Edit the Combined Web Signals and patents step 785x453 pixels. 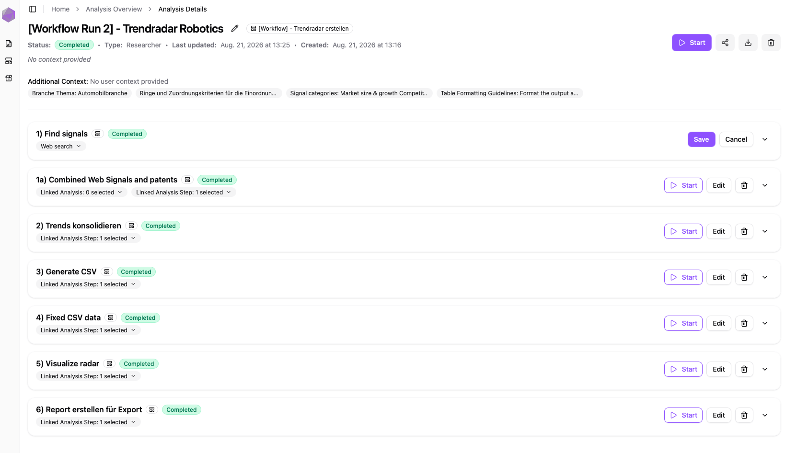pos(719,185)
